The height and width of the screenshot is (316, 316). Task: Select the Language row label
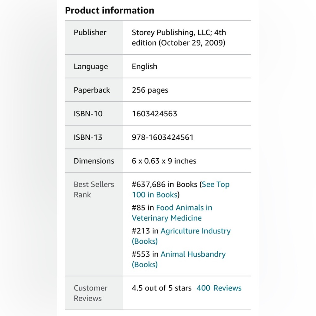[91, 66]
